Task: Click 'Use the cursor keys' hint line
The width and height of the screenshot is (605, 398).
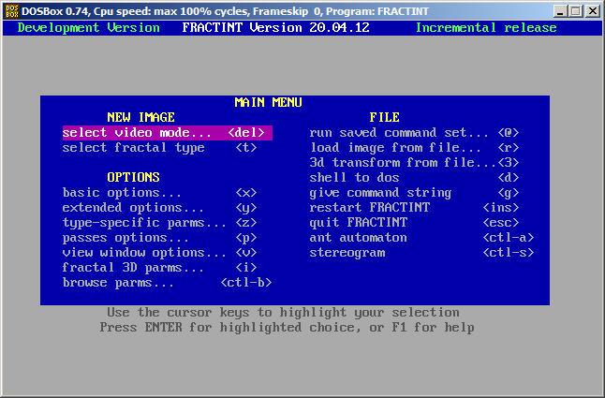Action: coord(283,313)
